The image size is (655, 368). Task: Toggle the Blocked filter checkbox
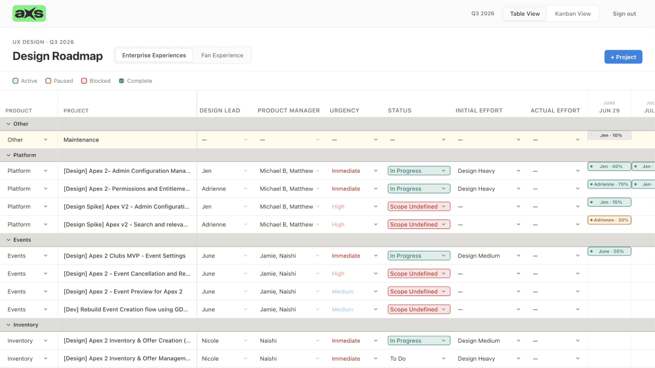(84, 81)
